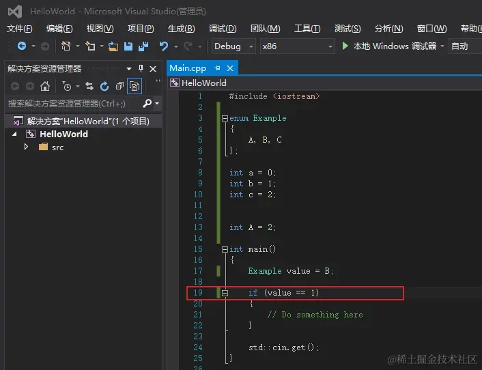Viewport: 482px width, 370px height.
Task: Save all files toolbar icon
Action: click(143, 46)
